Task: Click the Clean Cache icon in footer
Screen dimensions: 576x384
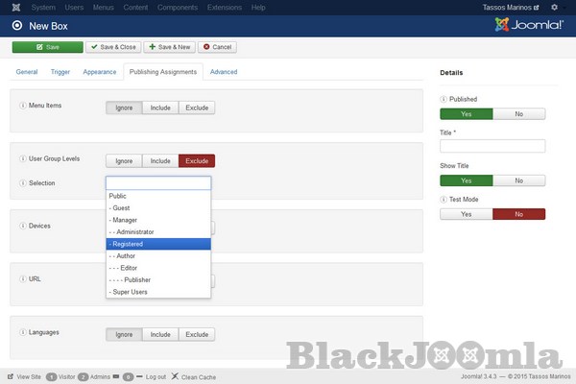Action: (175, 376)
